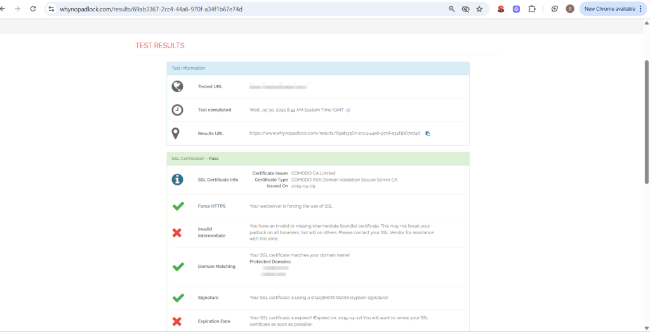Viewport: 650px width, 332px height.
Task: Open the user profile avatar menu
Action: 570,9
